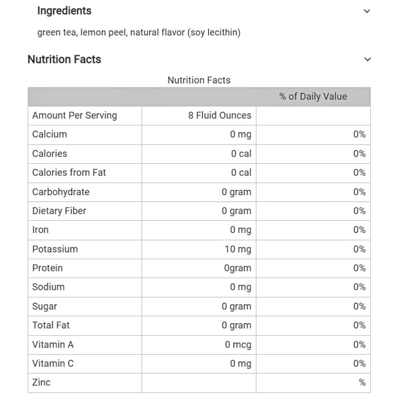Viewport: 399px width, 399px height.
Task: Click the Protein row label
Action: coord(47,268)
